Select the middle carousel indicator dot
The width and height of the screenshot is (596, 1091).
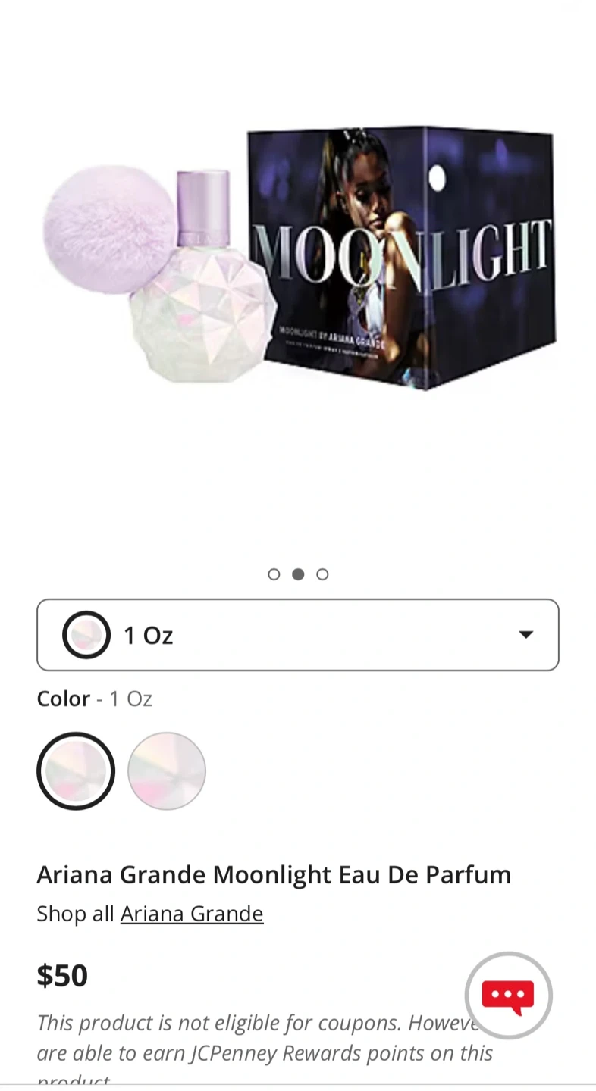(298, 574)
